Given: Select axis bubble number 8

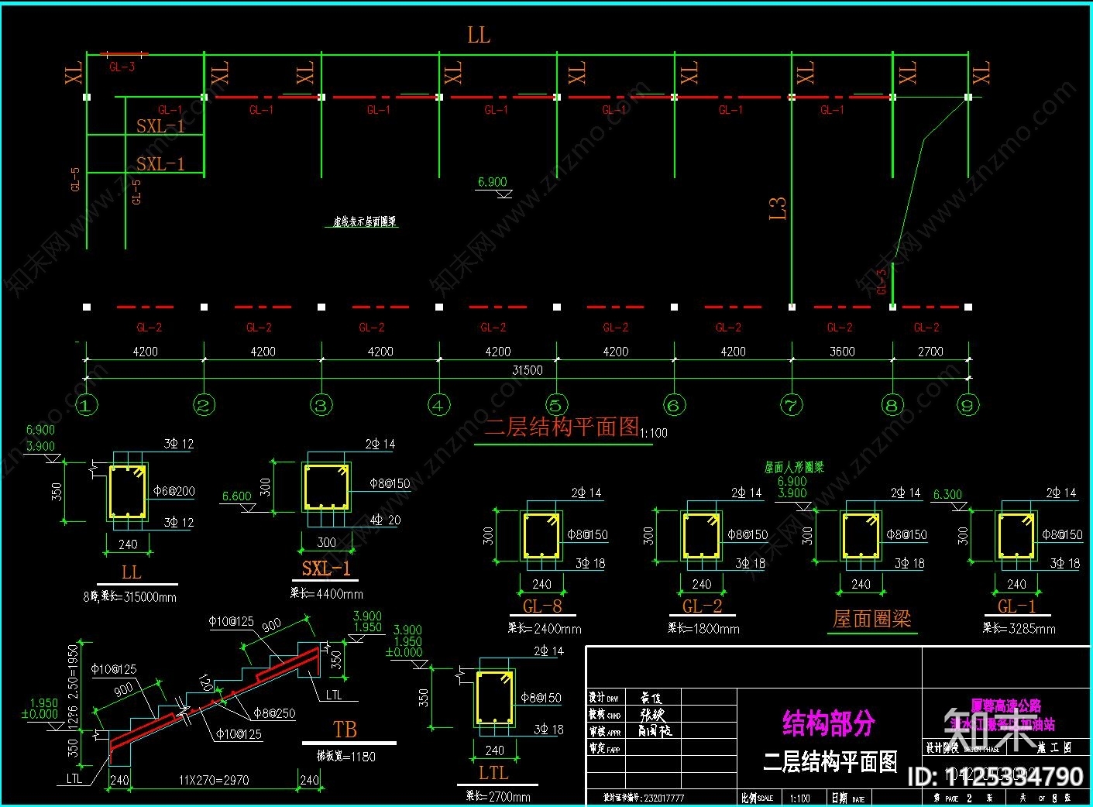Looking at the screenshot, I should (x=892, y=405).
